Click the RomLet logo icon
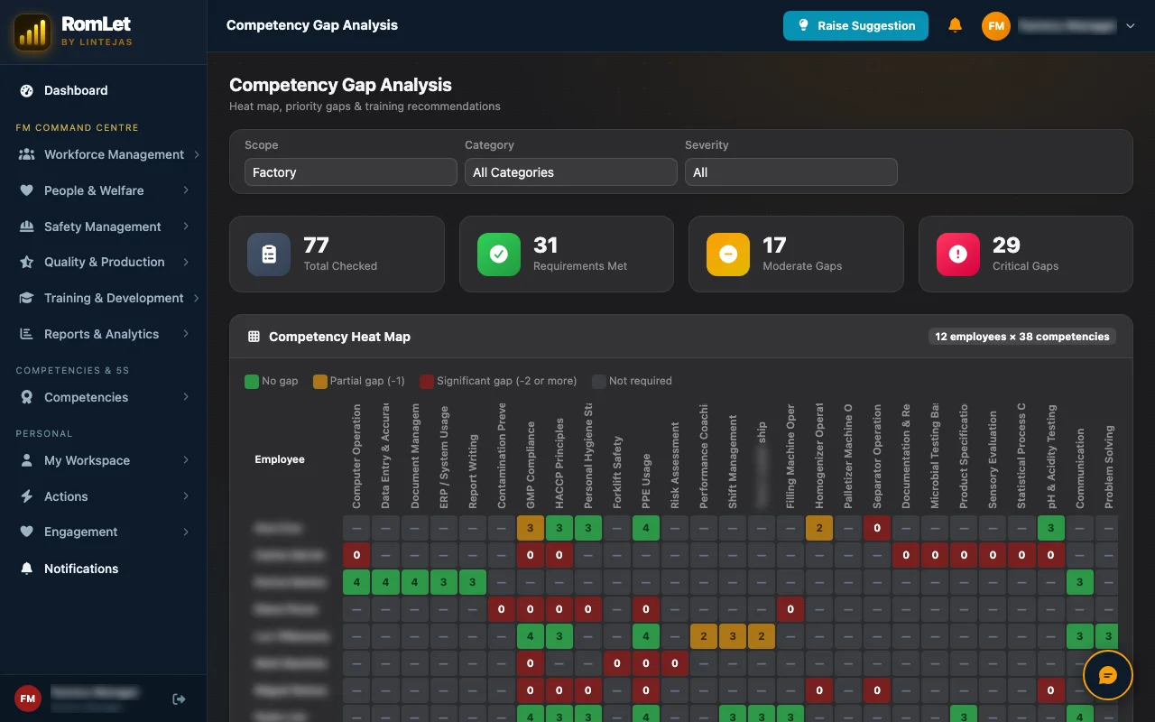 32,32
